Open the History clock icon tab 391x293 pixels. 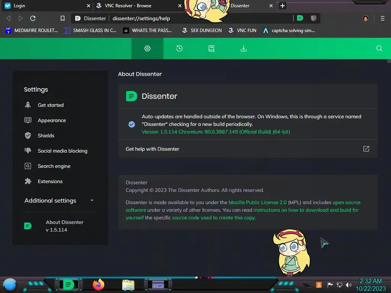point(179,48)
